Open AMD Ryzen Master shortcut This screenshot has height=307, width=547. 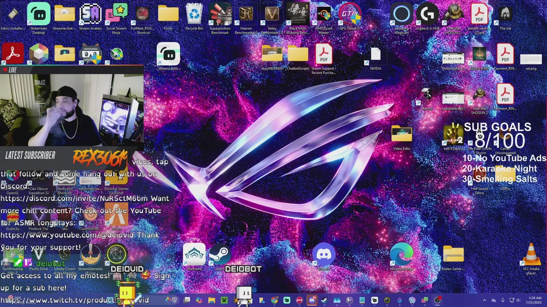(324, 18)
